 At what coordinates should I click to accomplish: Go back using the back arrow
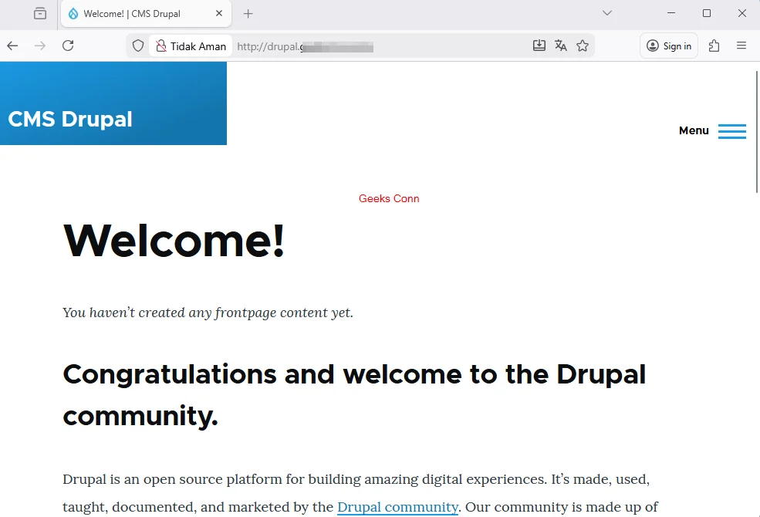coord(12,46)
